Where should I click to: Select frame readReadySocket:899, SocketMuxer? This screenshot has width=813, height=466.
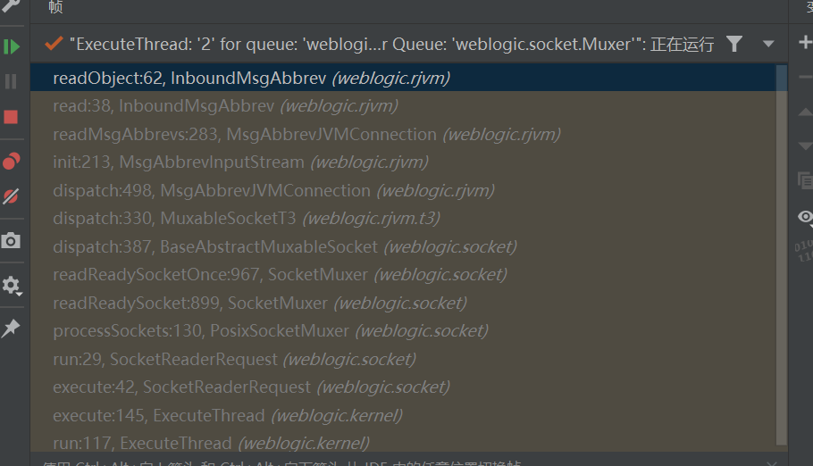404,303
